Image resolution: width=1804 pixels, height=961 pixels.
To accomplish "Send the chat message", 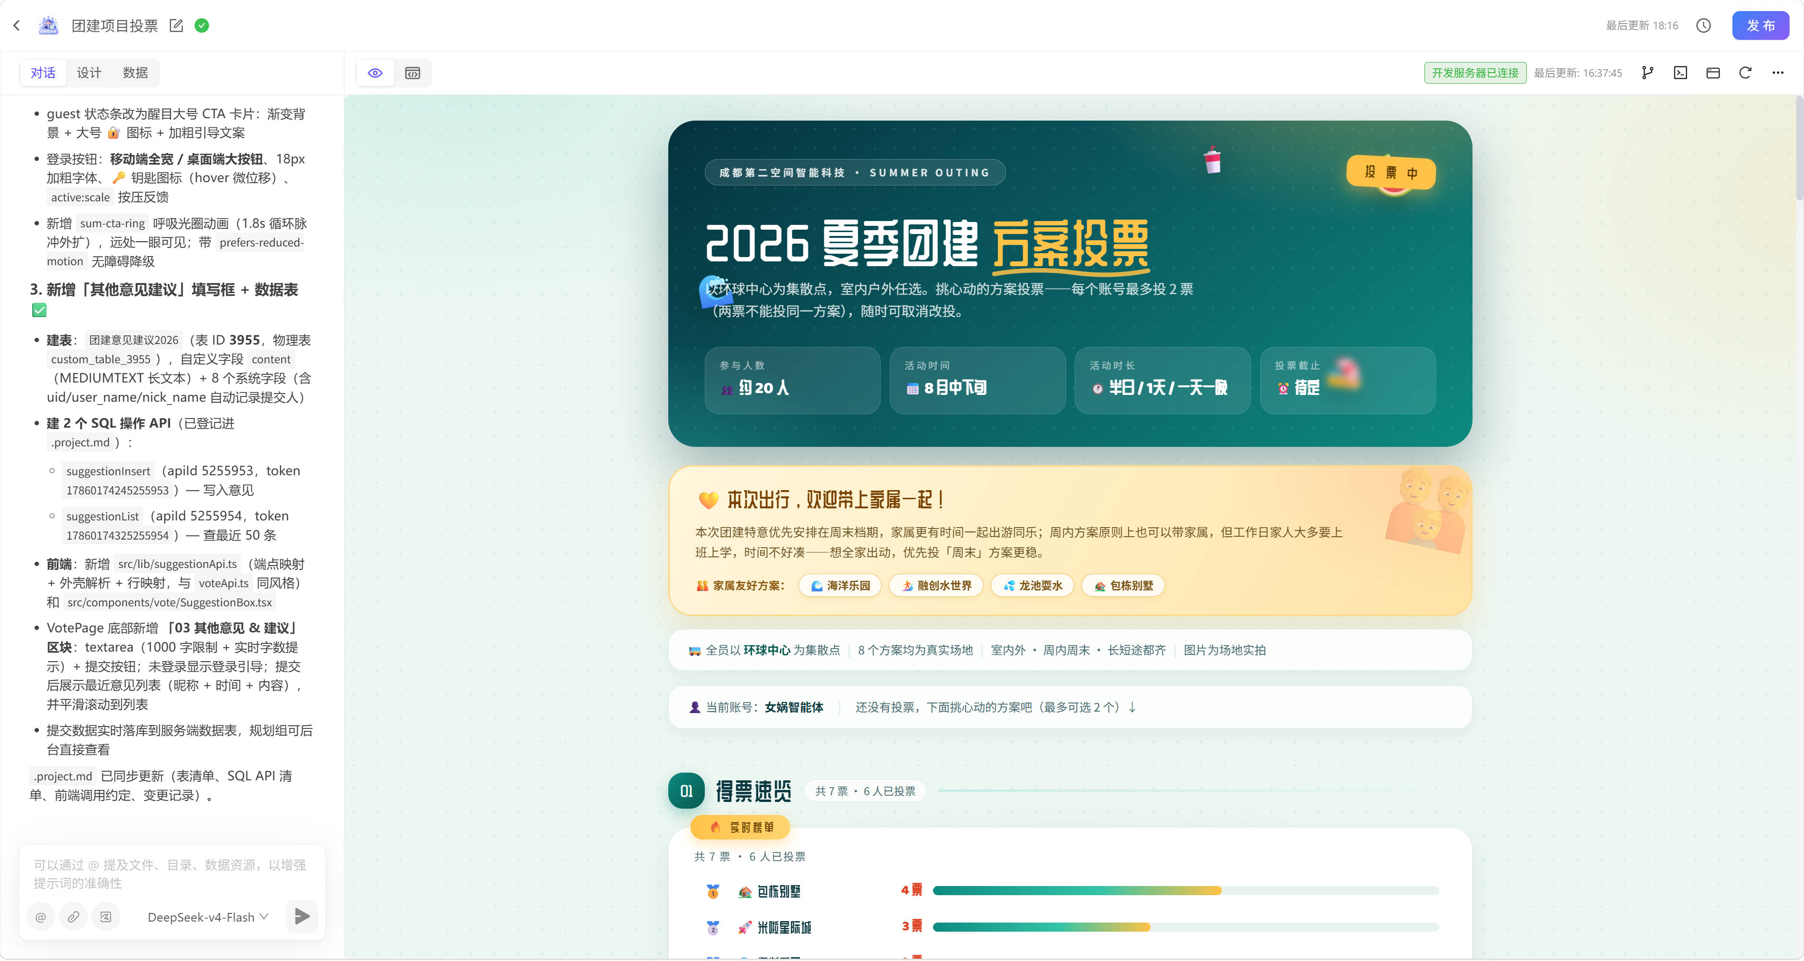I will (302, 916).
